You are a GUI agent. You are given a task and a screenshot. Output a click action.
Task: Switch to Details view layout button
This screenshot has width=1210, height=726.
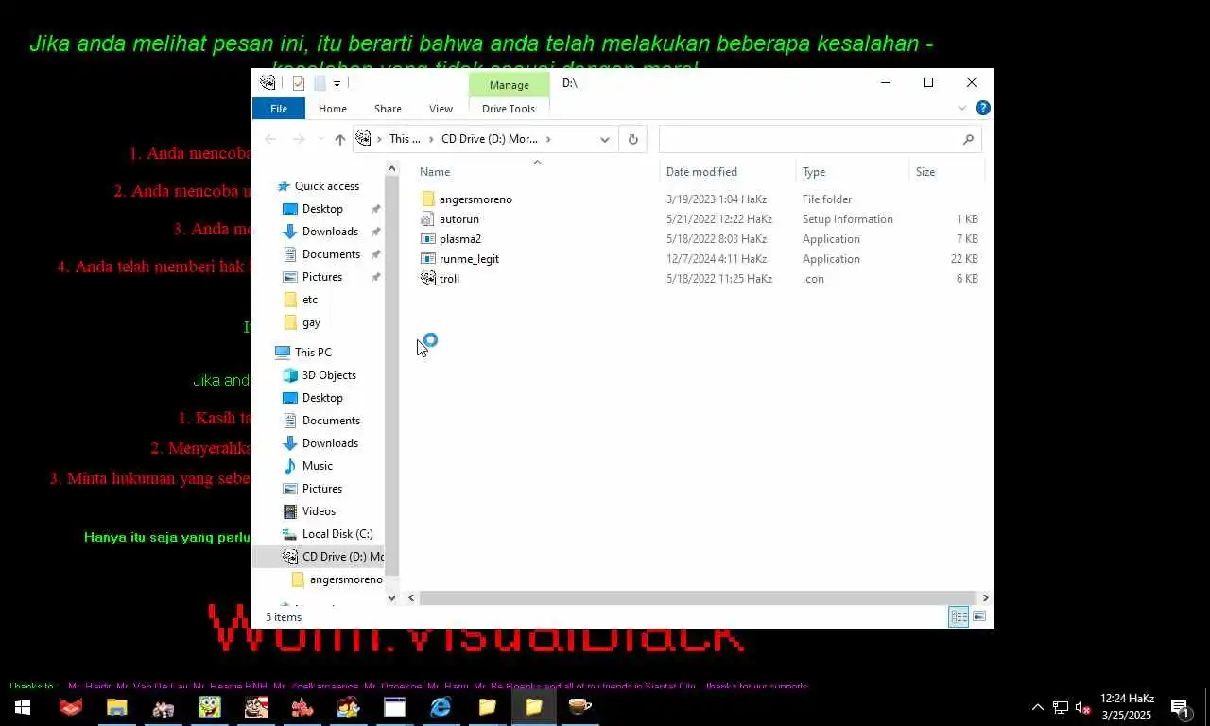coord(959,617)
